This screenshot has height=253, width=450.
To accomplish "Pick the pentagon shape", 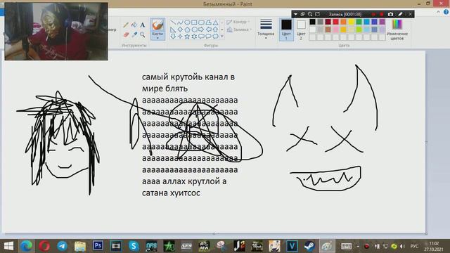I will coord(187,30).
